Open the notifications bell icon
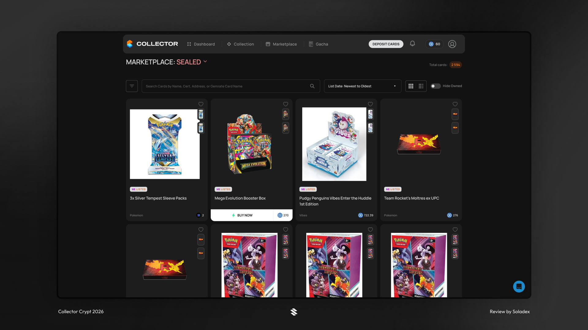The height and width of the screenshot is (330, 588). [x=413, y=44]
